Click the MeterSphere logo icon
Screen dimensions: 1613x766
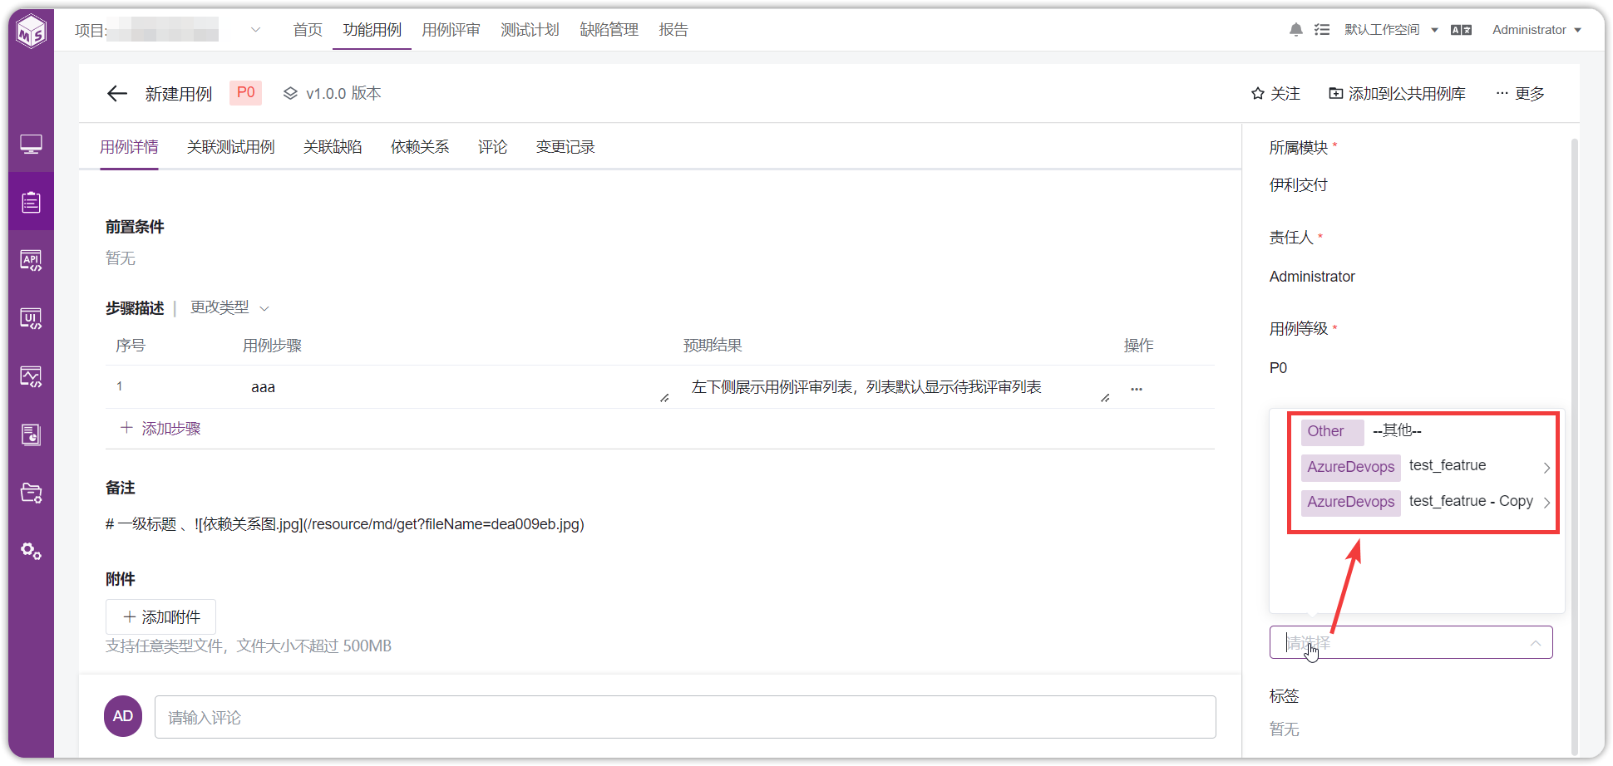click(x=32, y=32)
